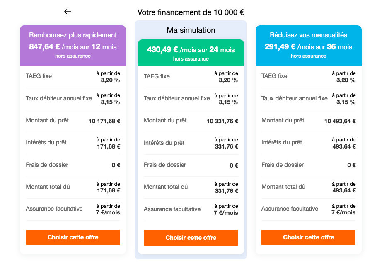Click 'Assurance facultative' in the 12-month card
Screen dimensions: 382x263
click(x=54, y=209)
